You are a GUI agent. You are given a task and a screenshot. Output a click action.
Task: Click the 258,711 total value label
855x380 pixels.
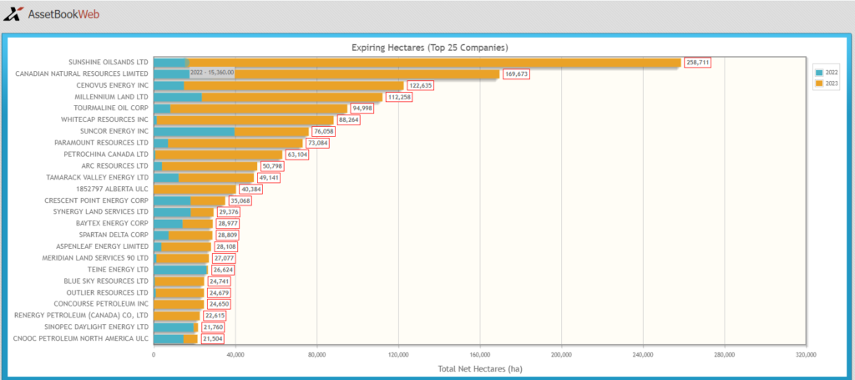click(x=697, y=62)
